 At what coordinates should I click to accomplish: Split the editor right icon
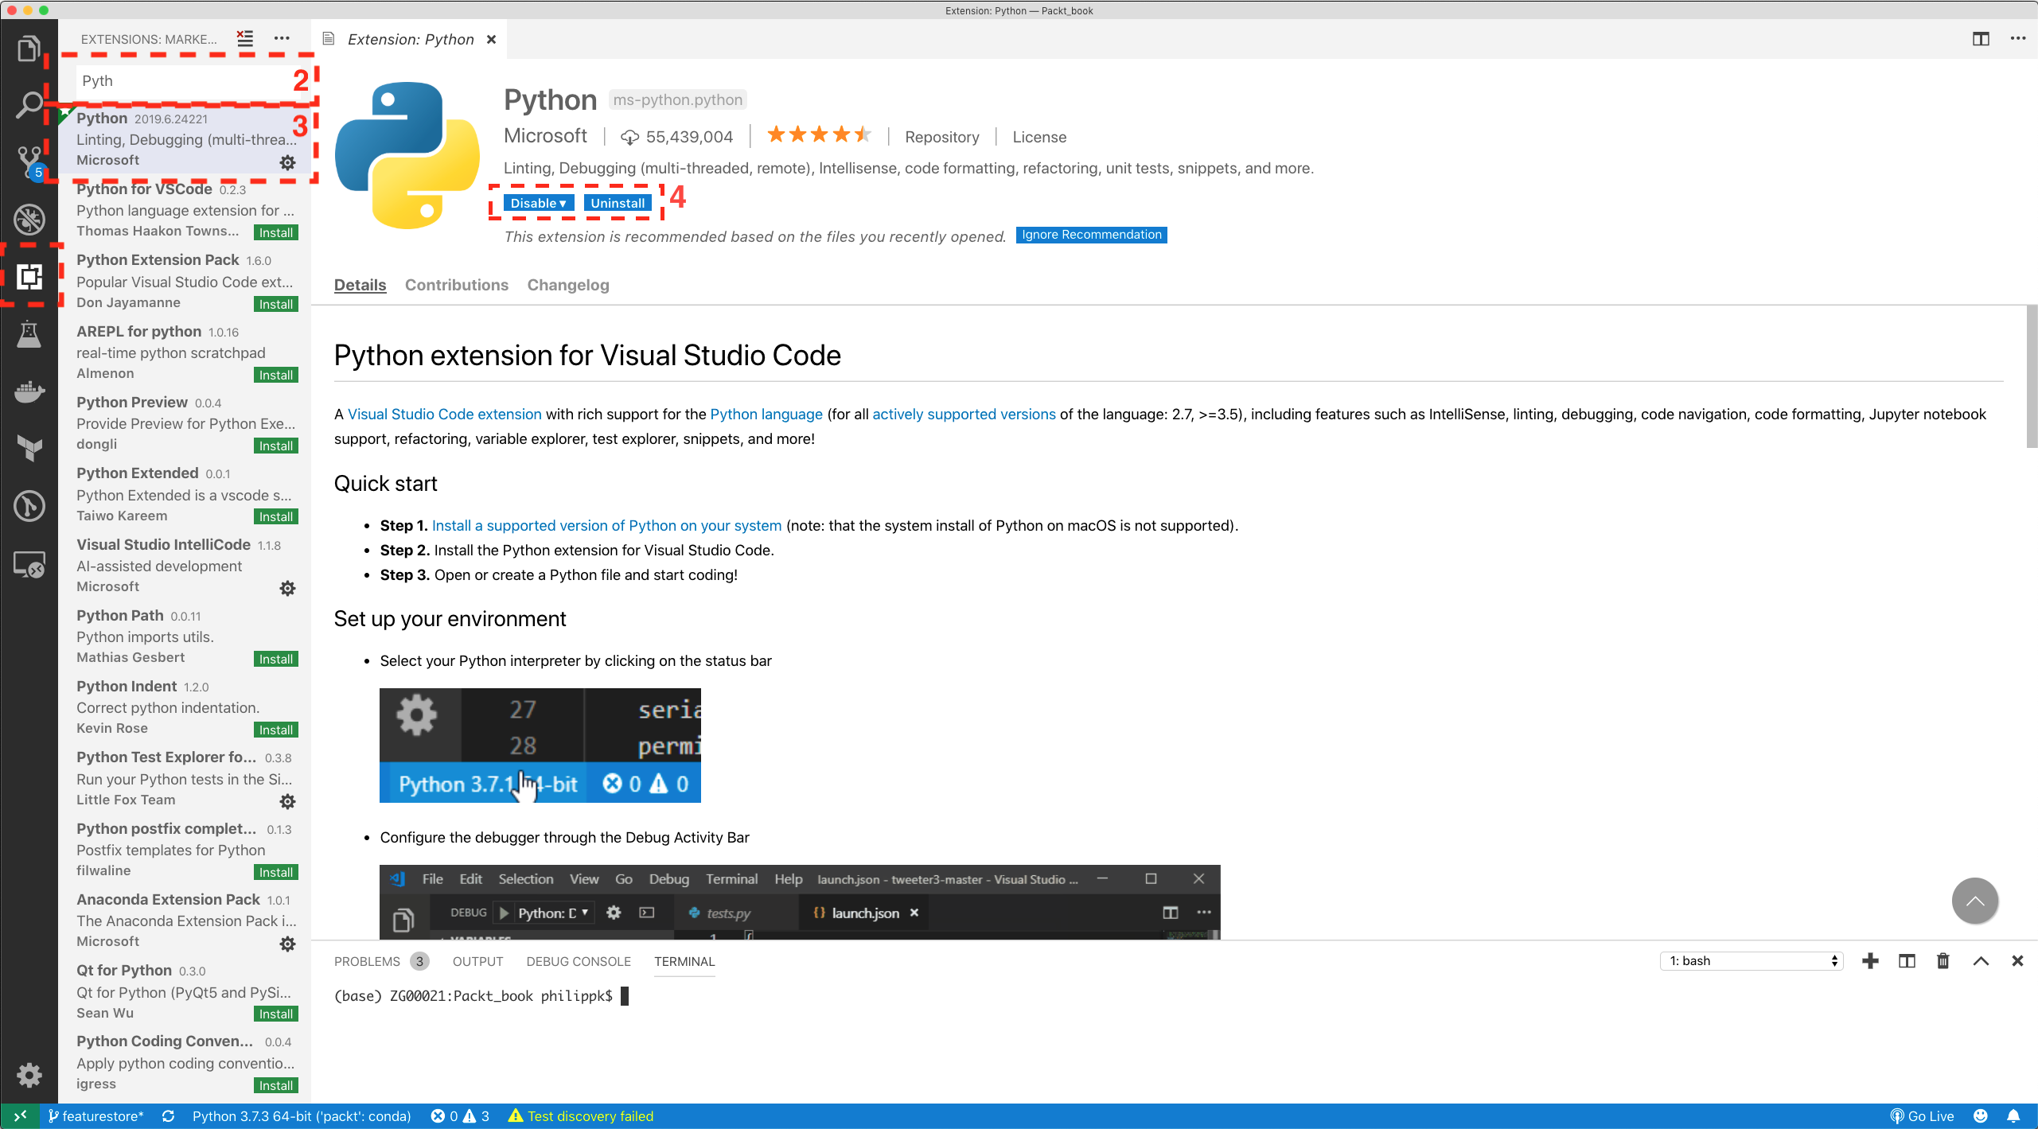coord(1981,39)
